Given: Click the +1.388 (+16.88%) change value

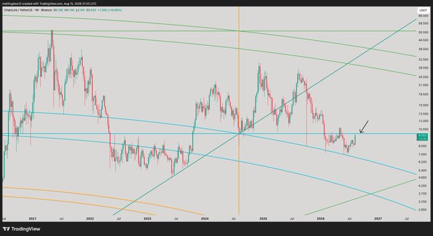Looking at the screenshot, I should coord(110,10).
